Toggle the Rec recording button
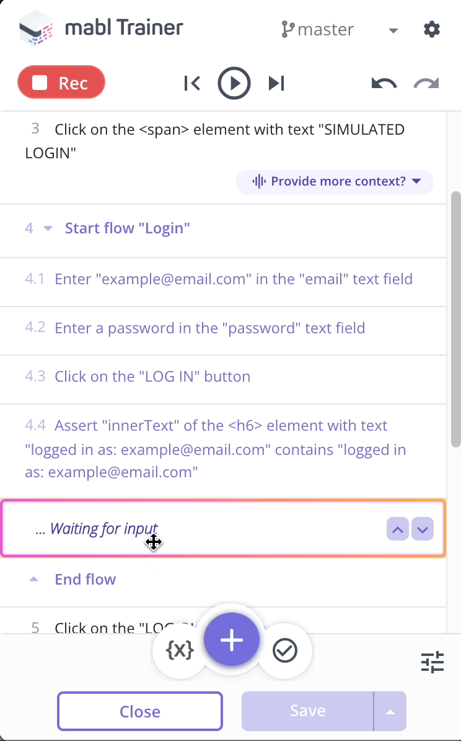The image size is (461, 741). tap(61, 83)
